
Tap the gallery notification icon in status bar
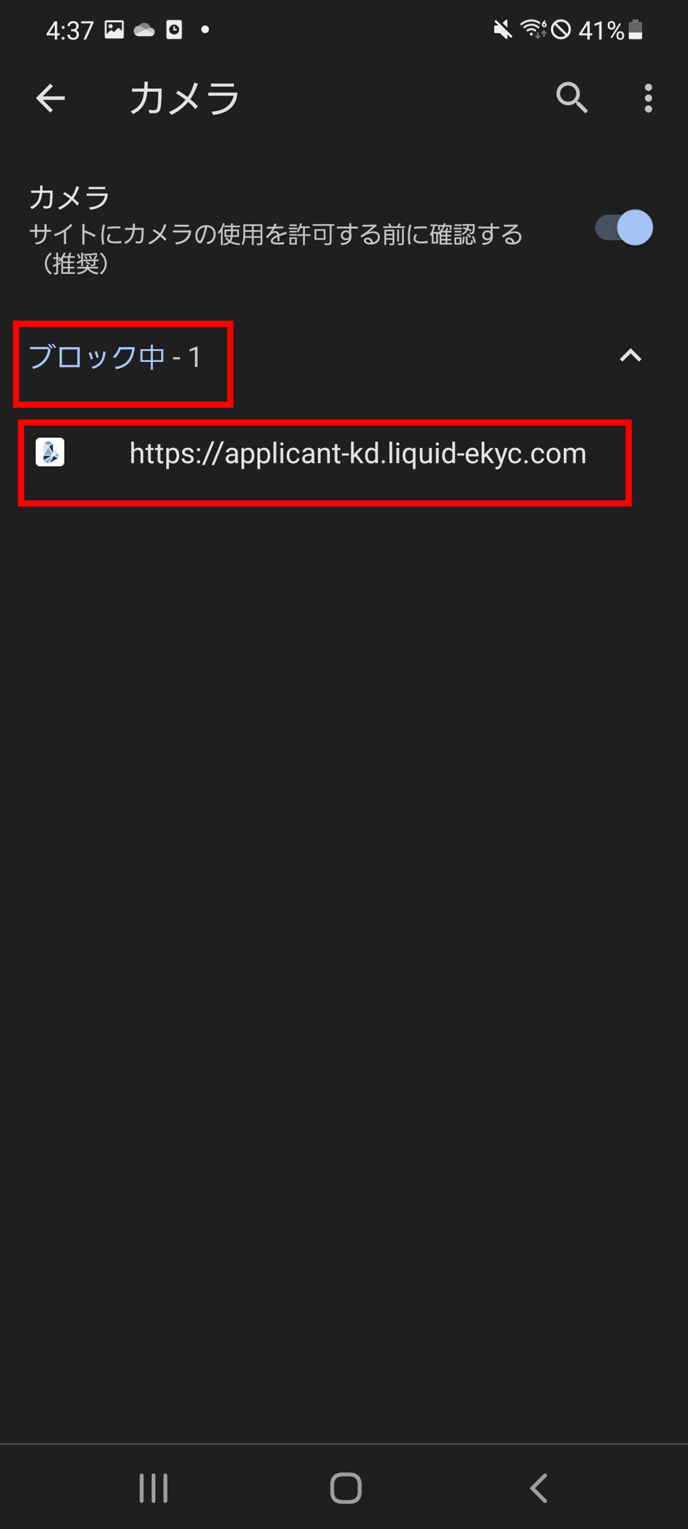(x=114, y=29)
